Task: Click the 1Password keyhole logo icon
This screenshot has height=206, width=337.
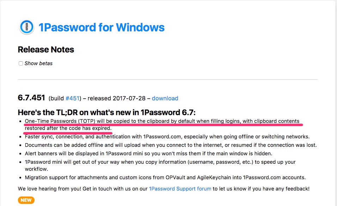Action: (x=27, y=27)
